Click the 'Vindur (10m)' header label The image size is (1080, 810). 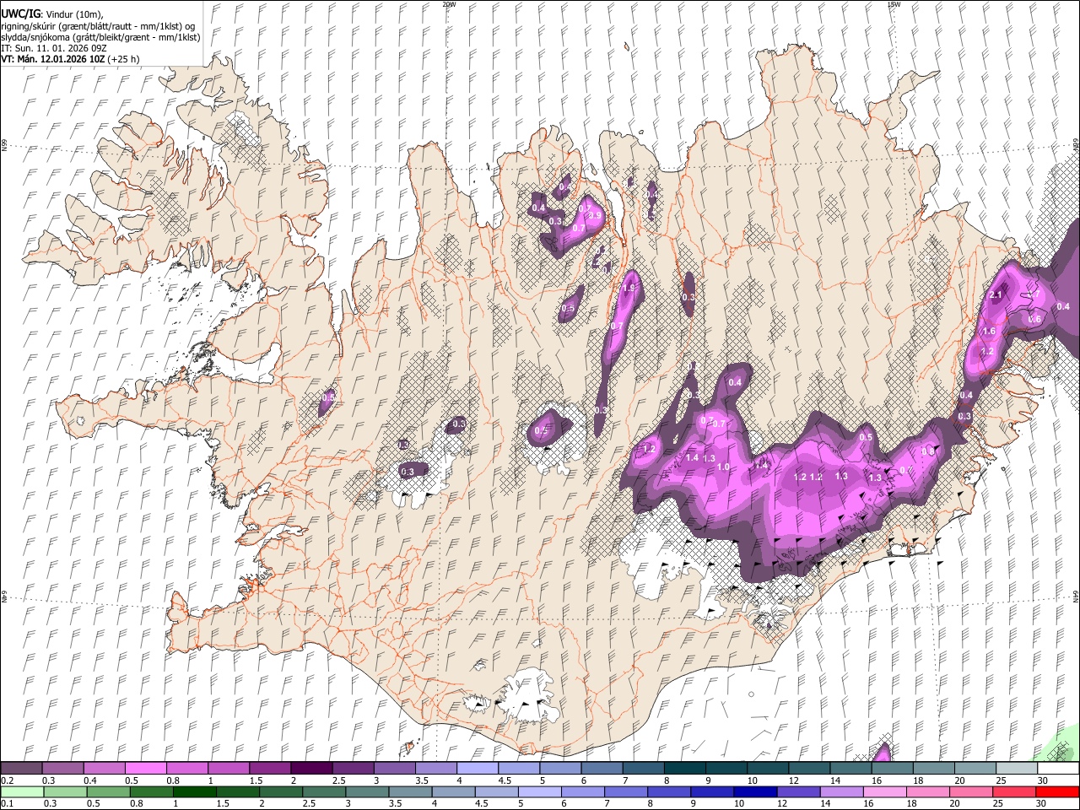coord(73,13)
